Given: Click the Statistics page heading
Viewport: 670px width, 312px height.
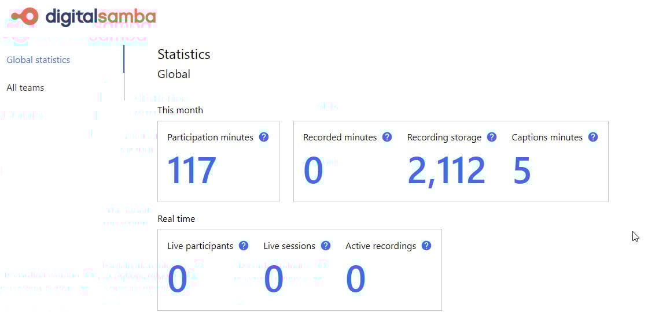Looking at the screenshot, I should click(184, 54).
